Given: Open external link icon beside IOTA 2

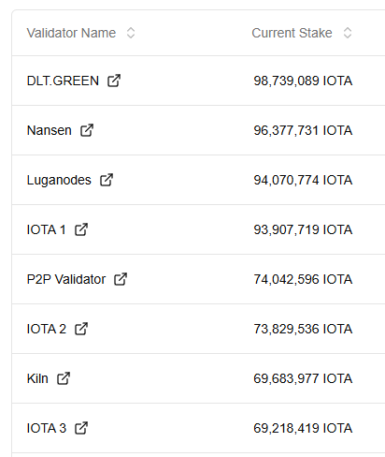Looking at the screenshot, I should click(81, 329).
